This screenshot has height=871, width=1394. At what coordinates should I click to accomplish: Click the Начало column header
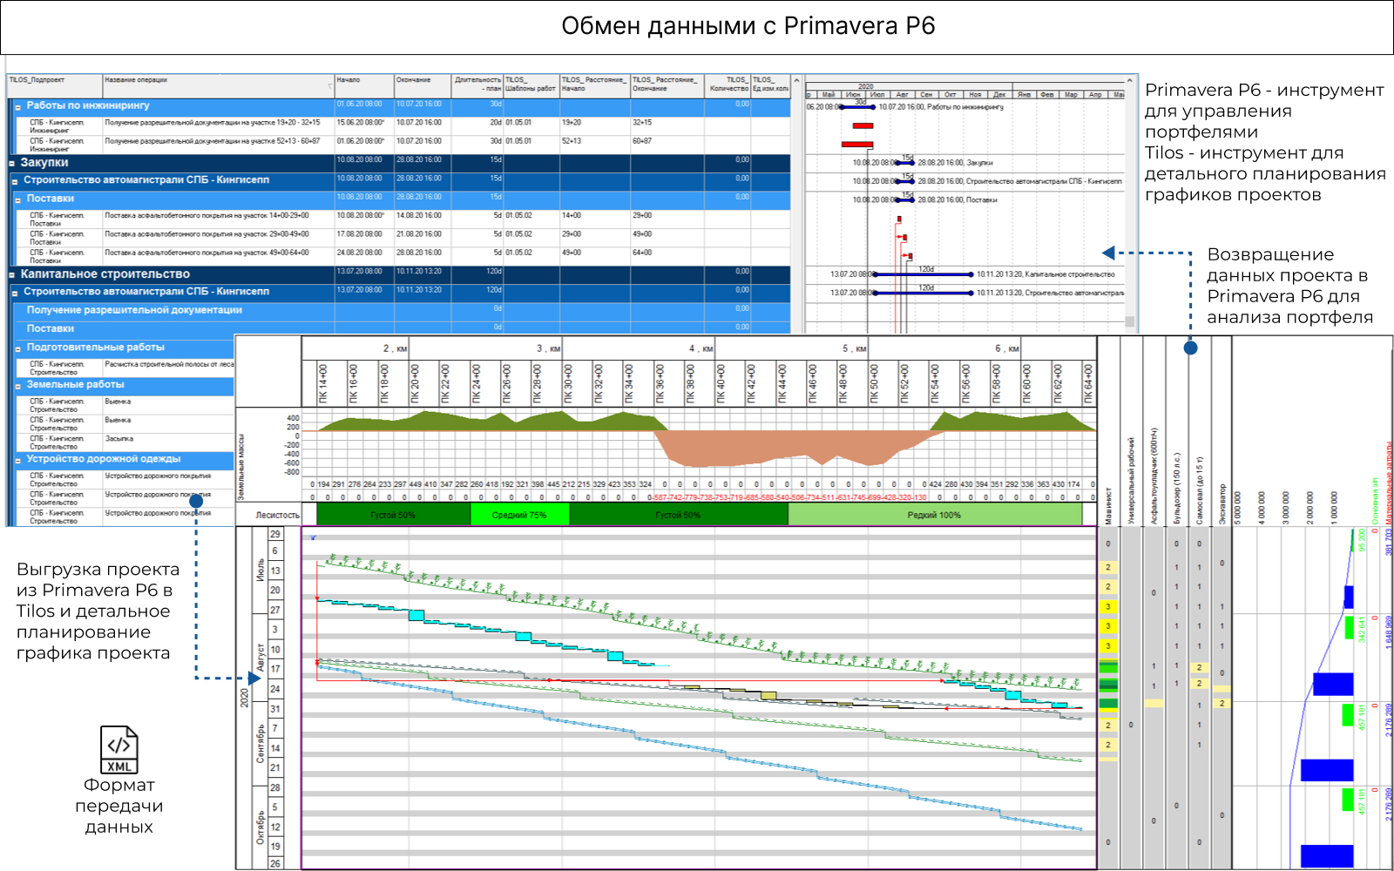point(365,84)
